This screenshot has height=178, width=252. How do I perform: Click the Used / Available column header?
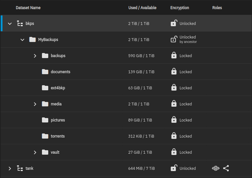point(142,8)
